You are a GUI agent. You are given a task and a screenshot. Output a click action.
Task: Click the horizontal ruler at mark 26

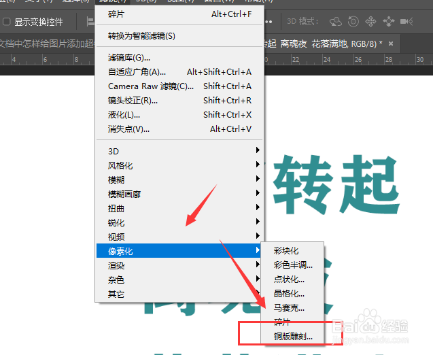(x=358, y=59)
